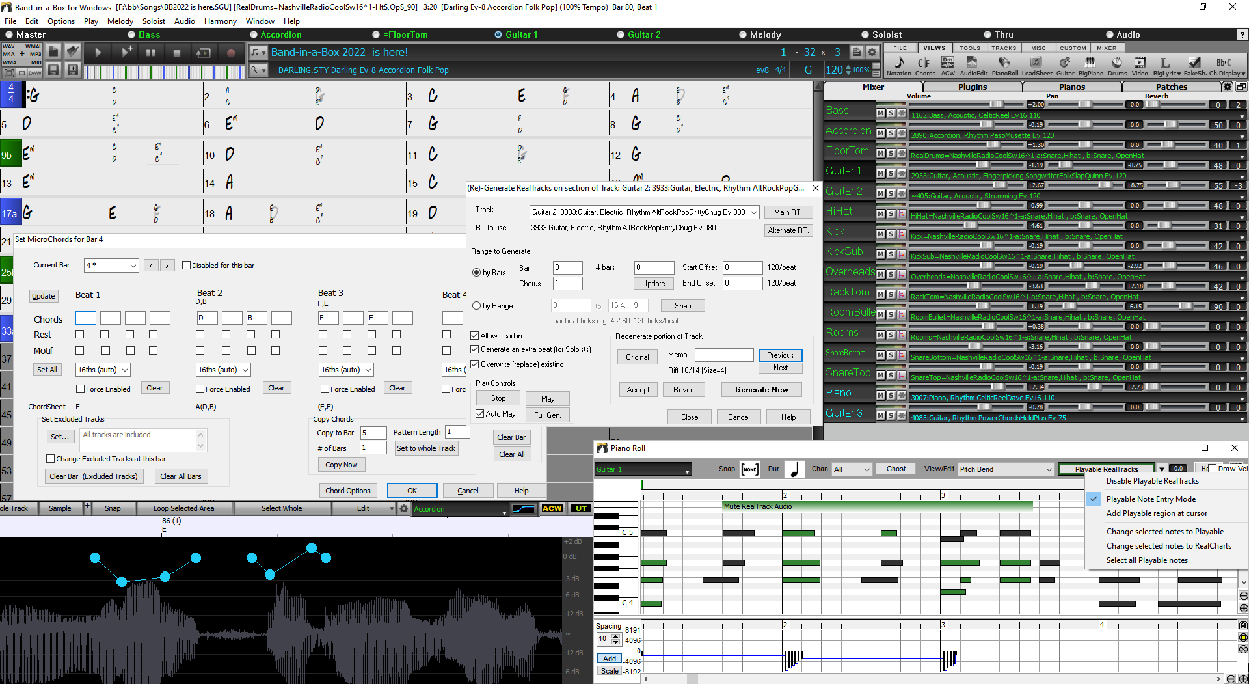Viewport: 1249px width, 684px height.
Task: Expand the Track dropdown showing Guitar 2: 3933
Action: tap(753, 212)
